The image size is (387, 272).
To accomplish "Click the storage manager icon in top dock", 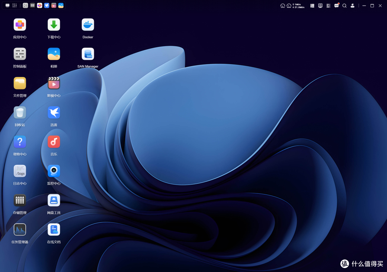I will point(33,5).
